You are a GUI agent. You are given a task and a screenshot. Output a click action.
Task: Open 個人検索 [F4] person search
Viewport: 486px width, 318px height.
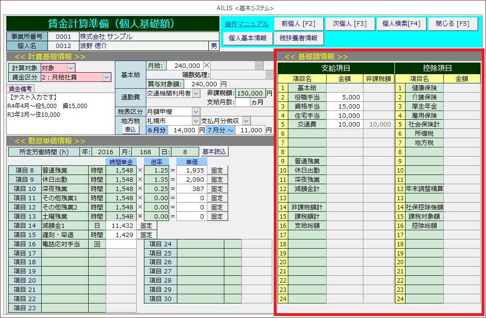coord(401,24)
